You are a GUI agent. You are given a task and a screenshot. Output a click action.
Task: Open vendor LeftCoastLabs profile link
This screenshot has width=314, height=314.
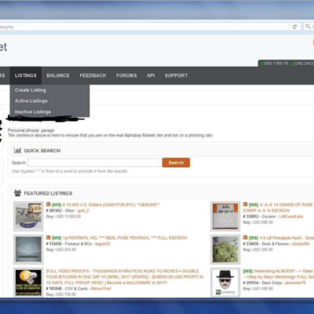click(x=291, y=217)
